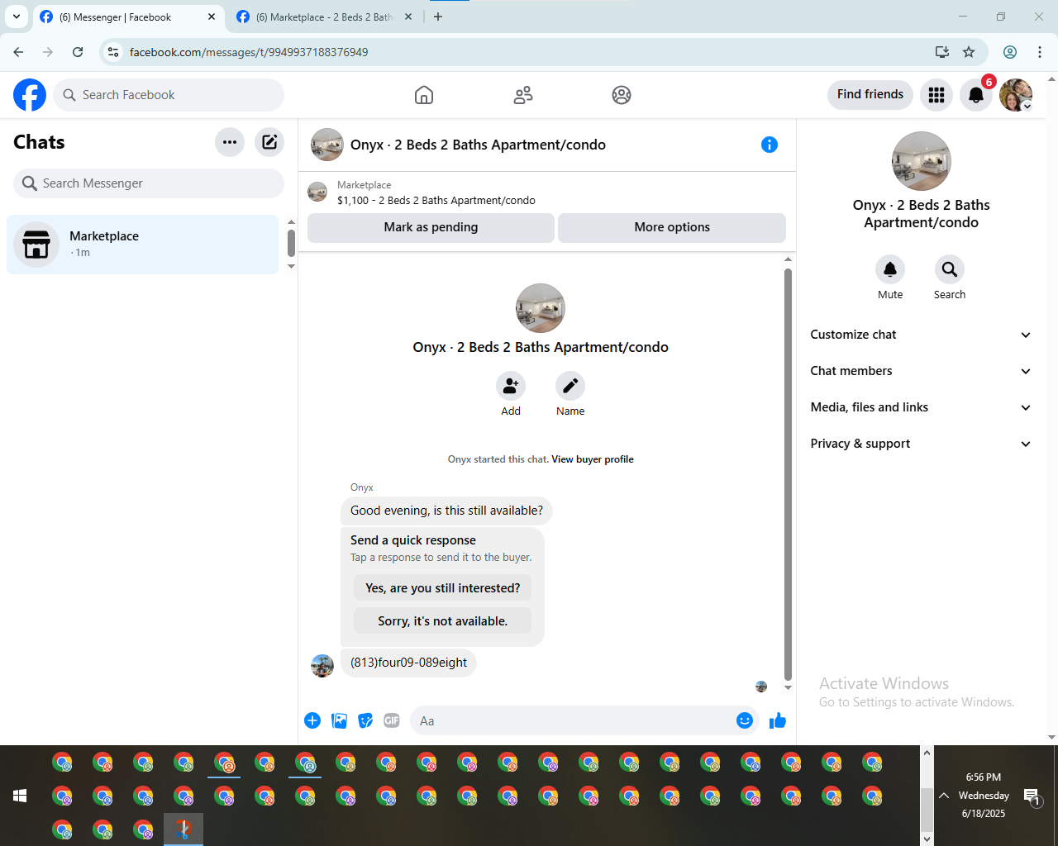Choose a GIF in the composer

pyautogui.click(x=392, y=720)
